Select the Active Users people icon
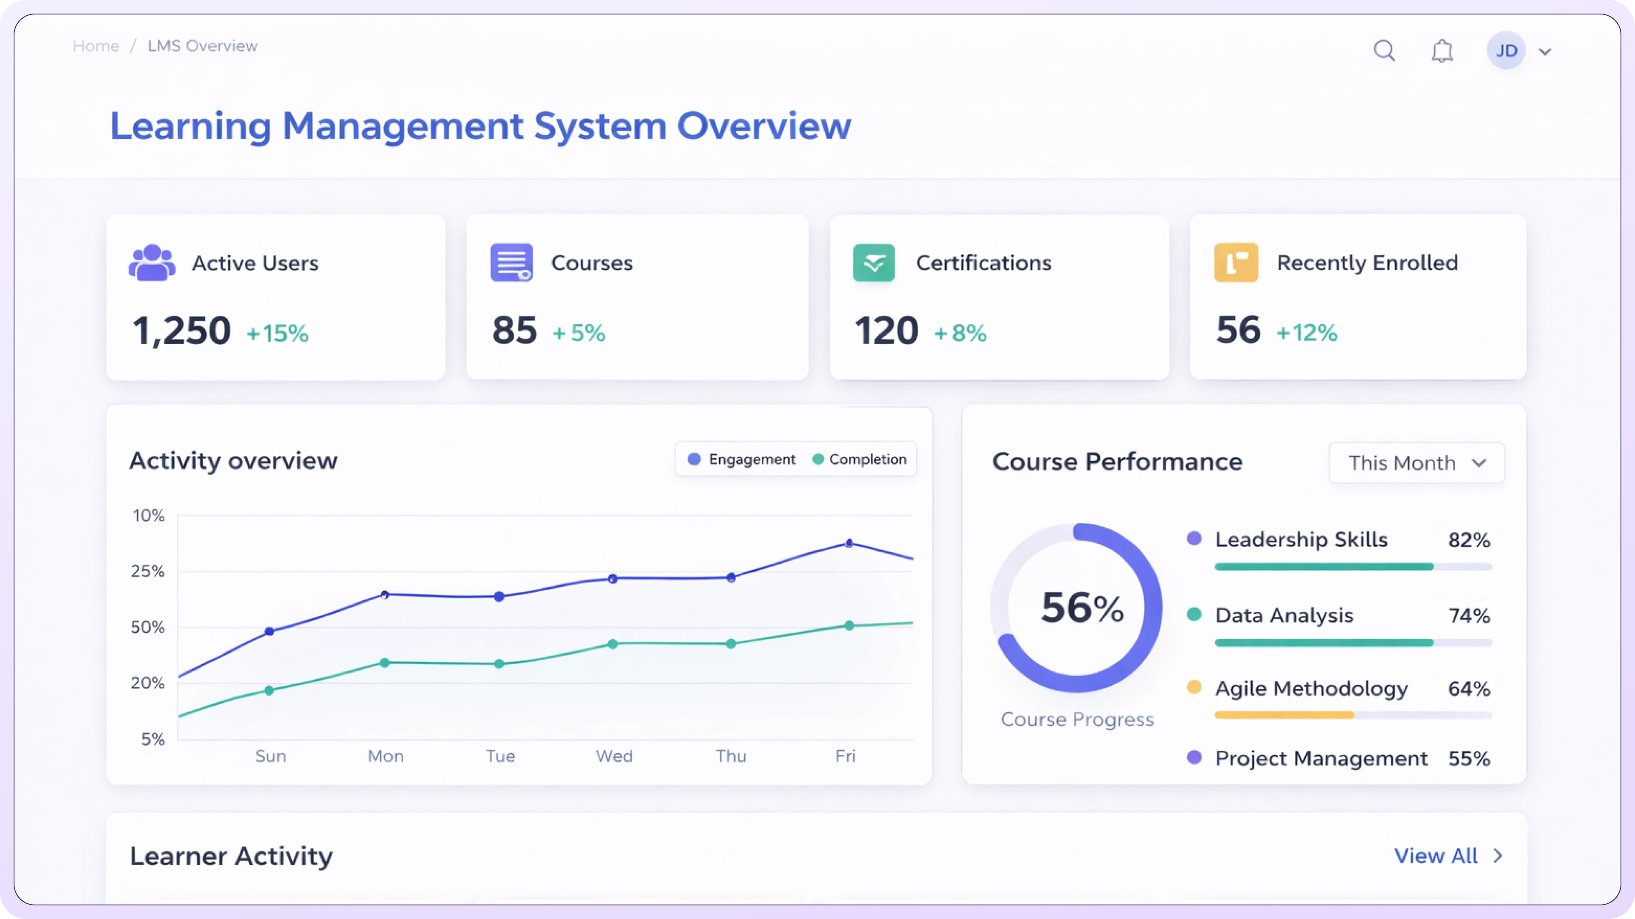Viewport: 1635px width, 919px height. pyautogui.click(x=151, y=263)
